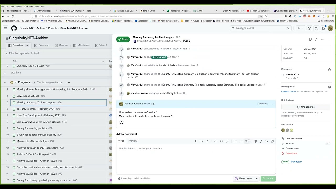
Task: Switch to the Preview tab of comment
Action: coord(133,141)
